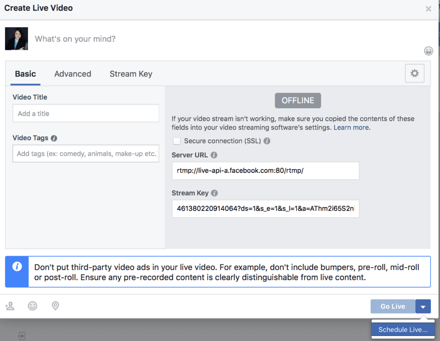Click the Server URL info icon

(x=214, y=155)
